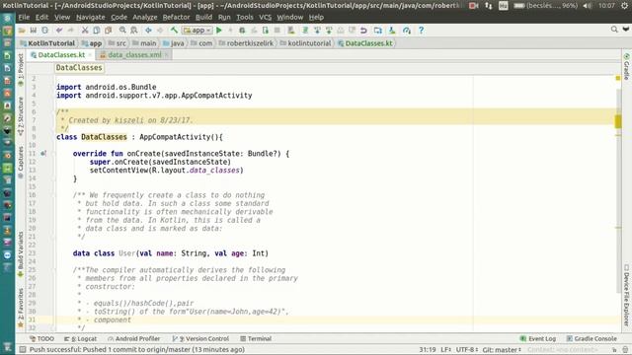
Task: Open the Terminal tool window
Action: point(256,338)
